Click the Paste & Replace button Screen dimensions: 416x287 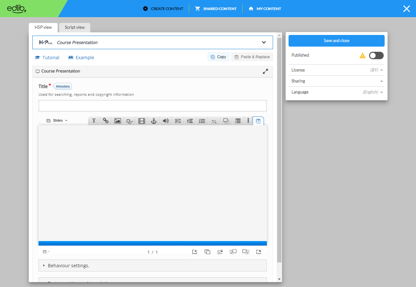252,57
